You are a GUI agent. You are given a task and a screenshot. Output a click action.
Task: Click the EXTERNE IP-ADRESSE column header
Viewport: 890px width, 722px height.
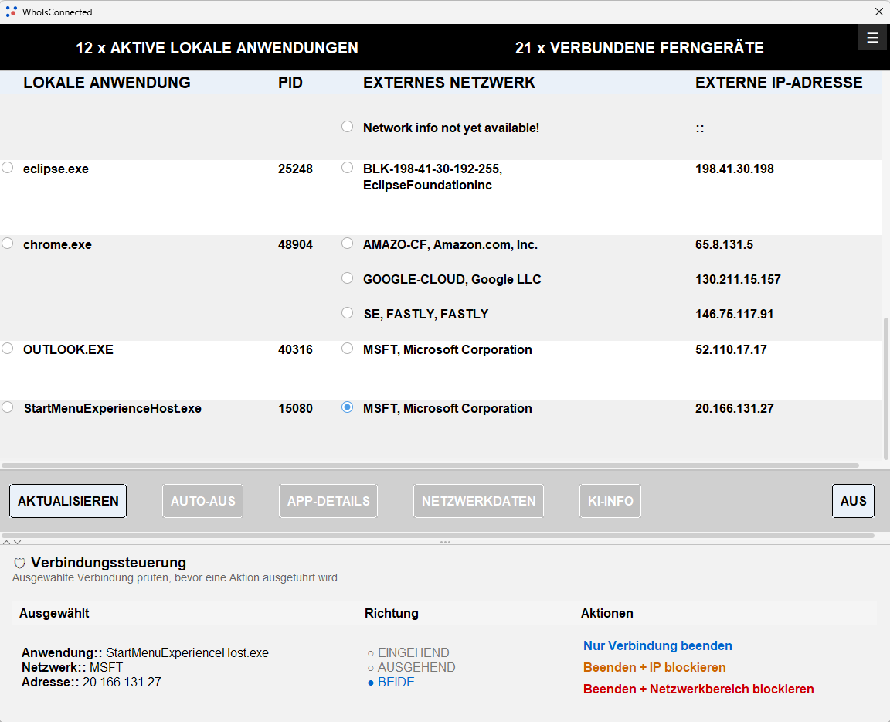click(779, 83)
